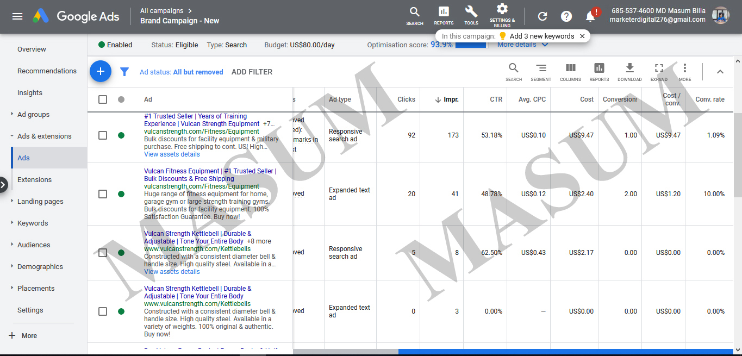The height and width of the screenshot is (356, 742).
Task: Open the Insights page
Action: coord(30,93)
